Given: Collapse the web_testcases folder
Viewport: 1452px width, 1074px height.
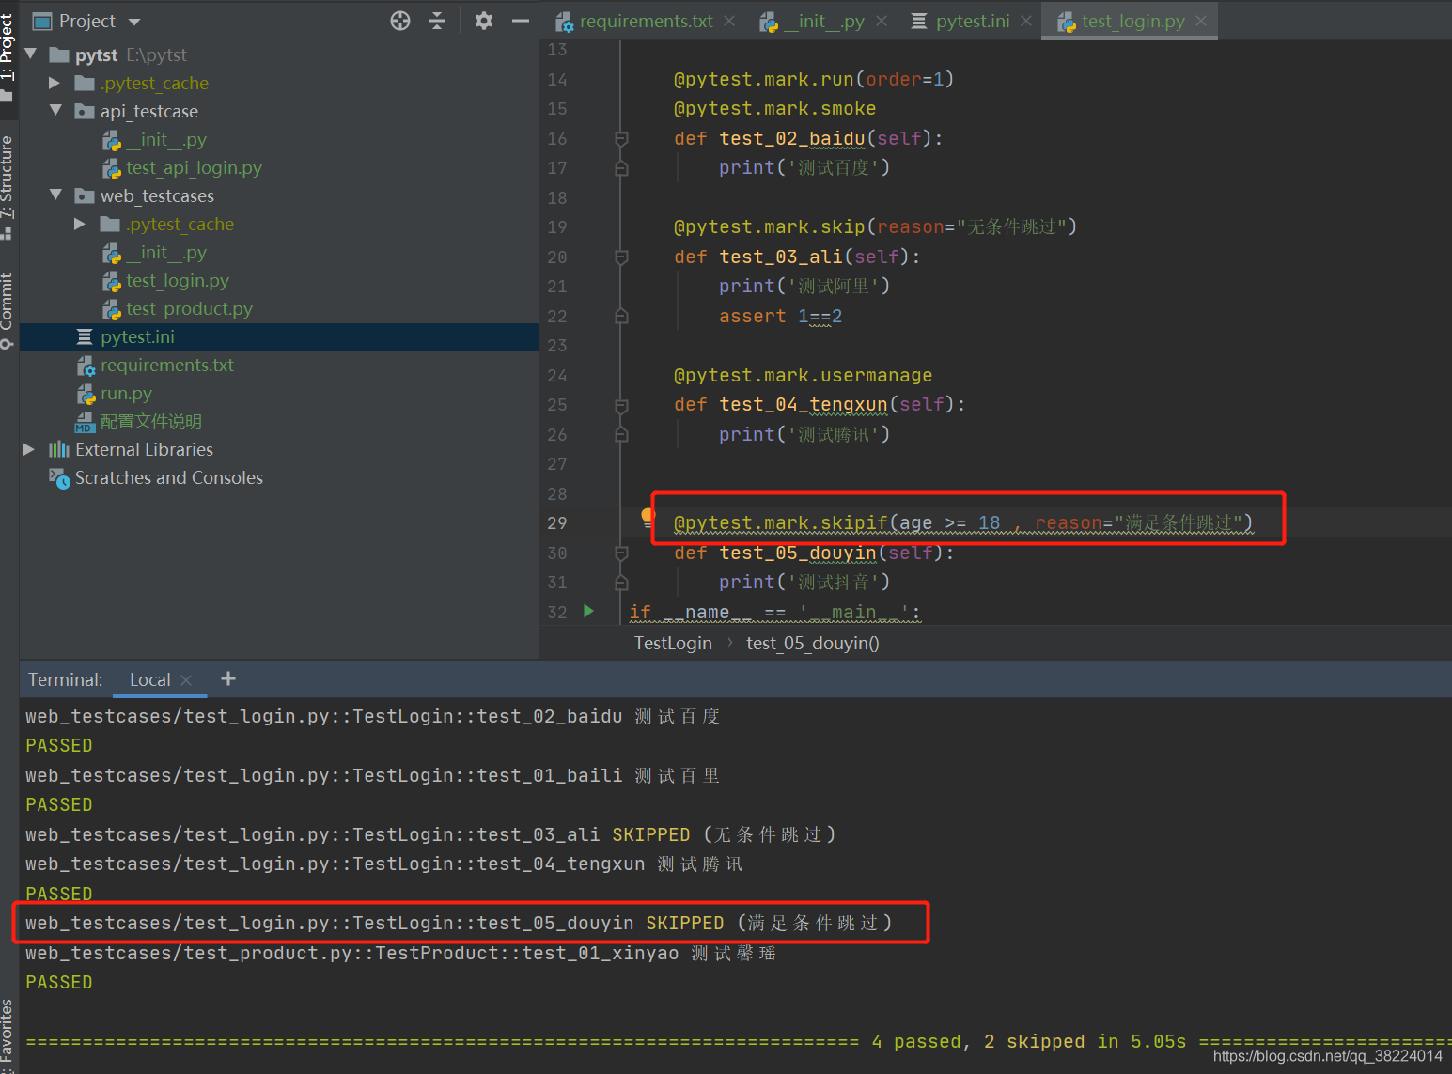Looking at the screenshot, I should click(55, 195).
